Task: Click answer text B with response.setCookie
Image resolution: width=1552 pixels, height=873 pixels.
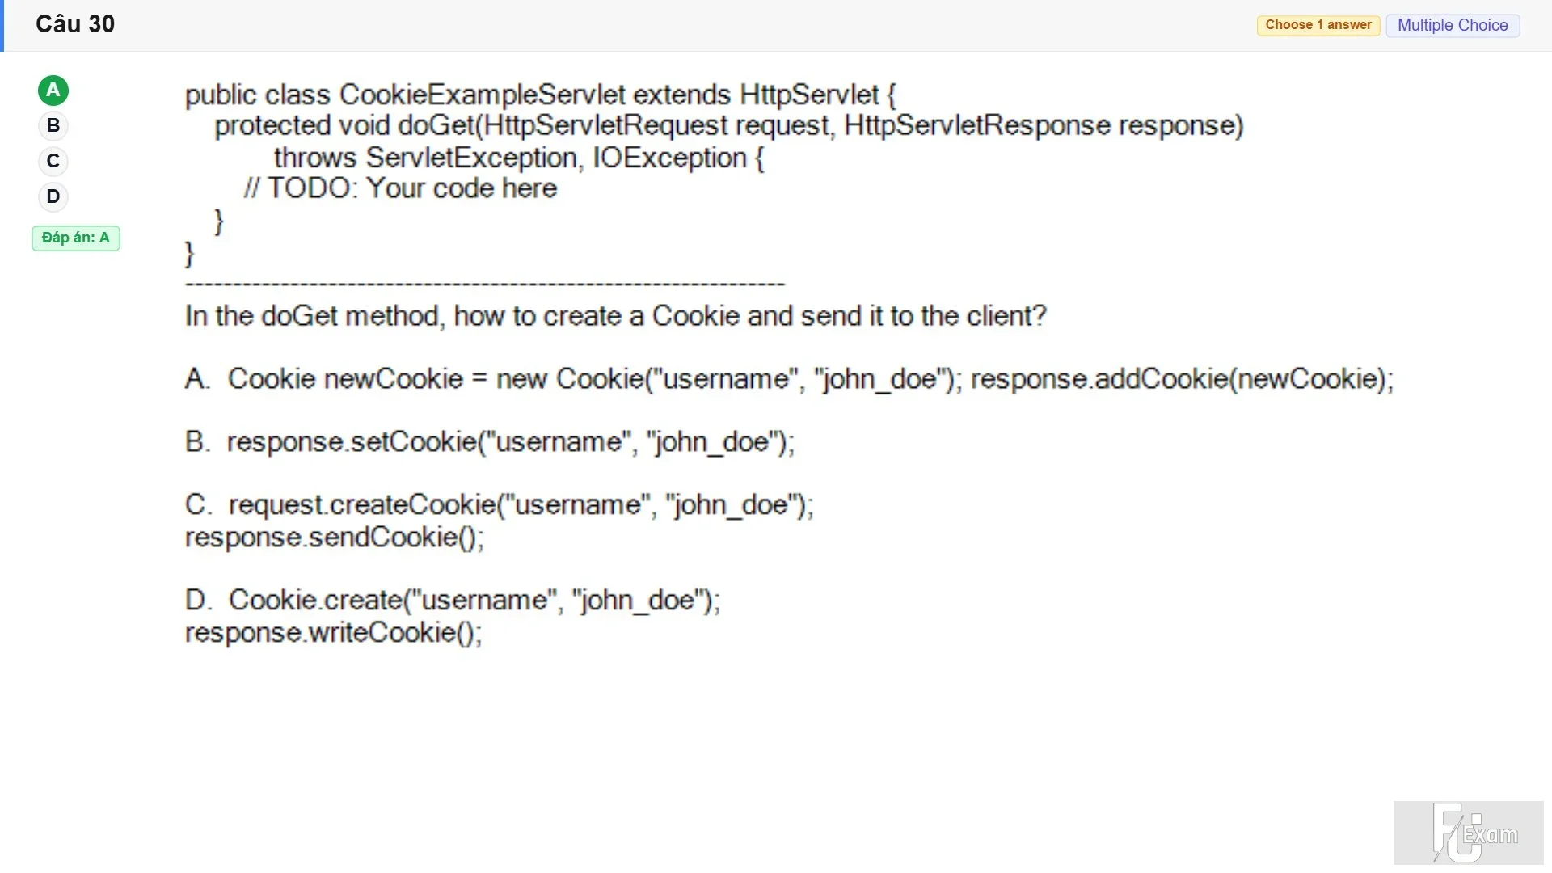Action: 490,442
